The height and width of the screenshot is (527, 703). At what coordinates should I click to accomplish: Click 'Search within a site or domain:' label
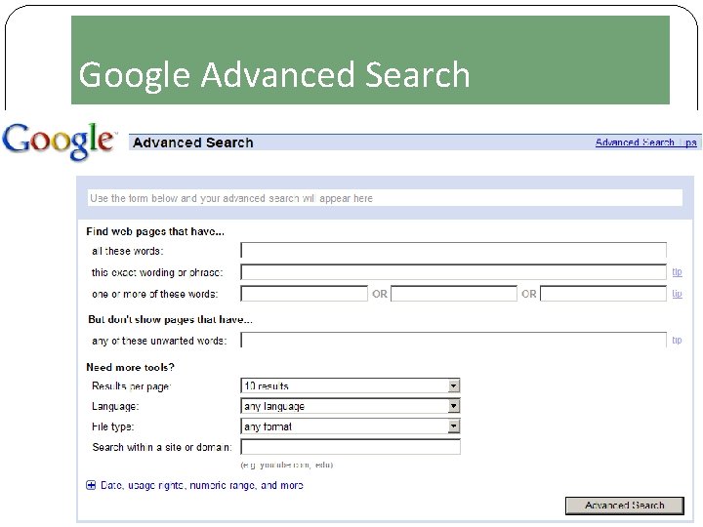(x=162, y=447)
